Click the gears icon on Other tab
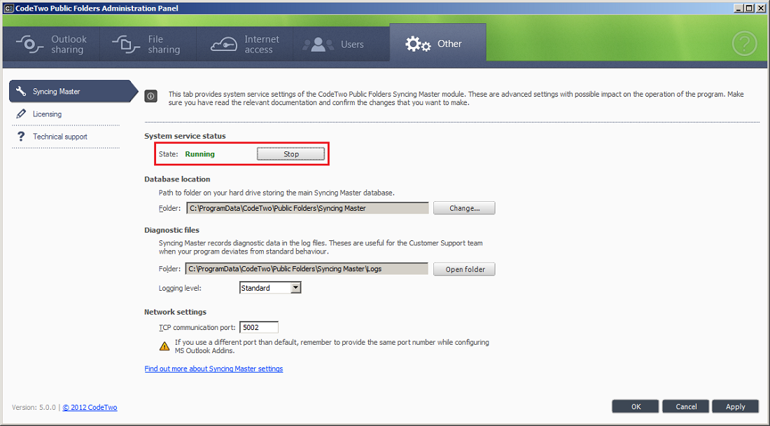 (418, 44)
